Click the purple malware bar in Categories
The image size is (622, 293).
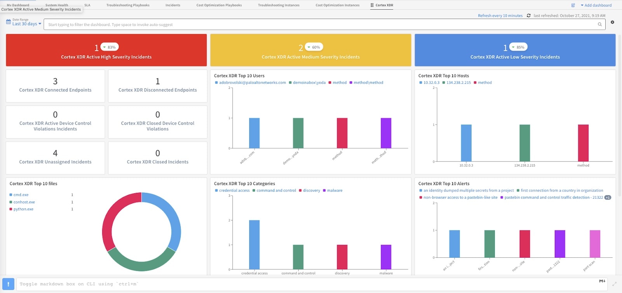tap(386, 257)
